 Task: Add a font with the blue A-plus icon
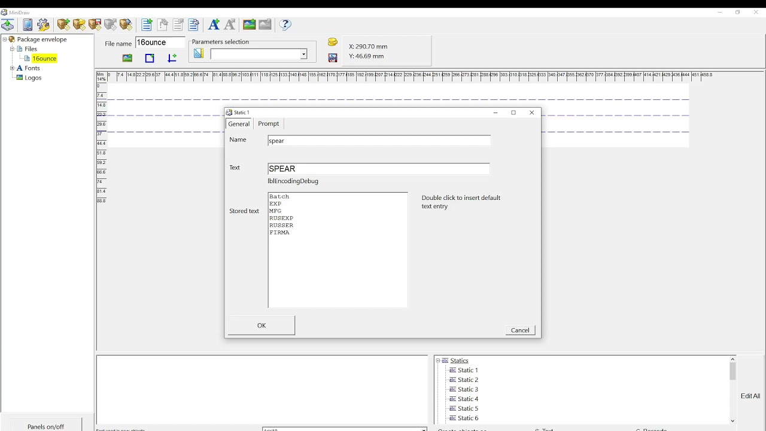pyautogui.click(x=214, y=25)
